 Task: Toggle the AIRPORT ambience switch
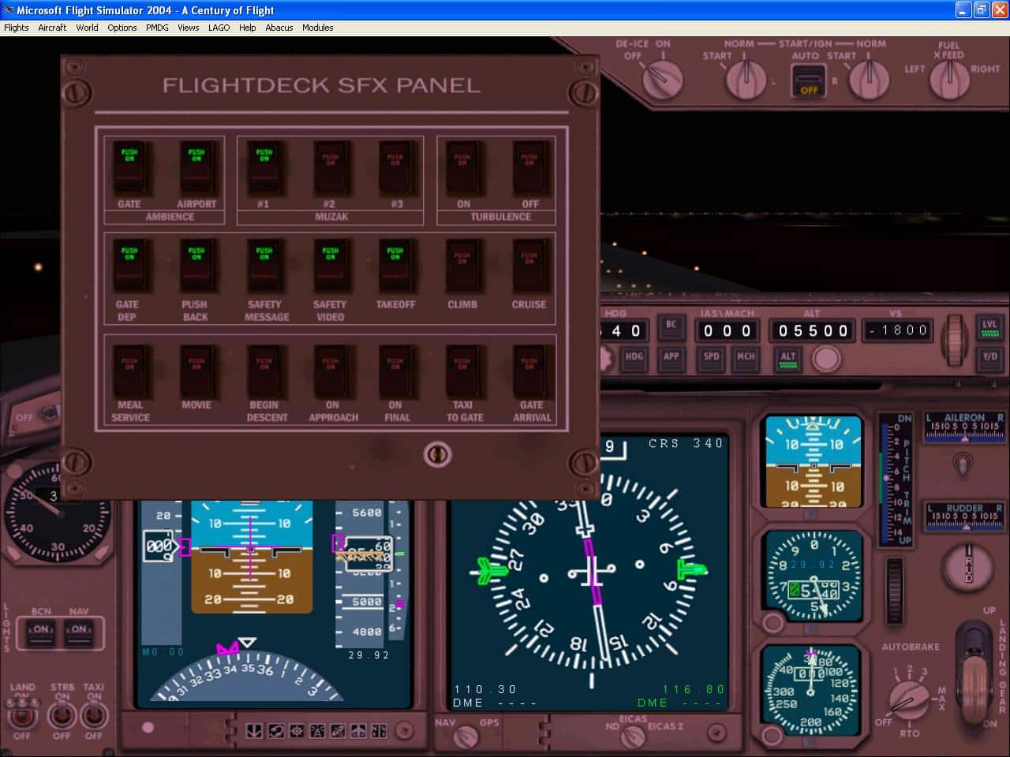196,167
